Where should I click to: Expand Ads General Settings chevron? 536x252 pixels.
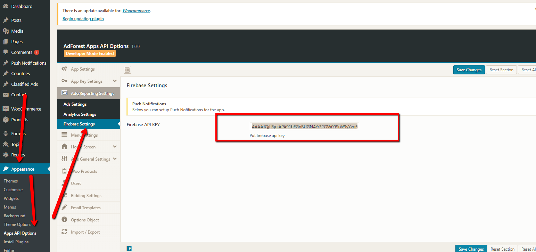115,159
